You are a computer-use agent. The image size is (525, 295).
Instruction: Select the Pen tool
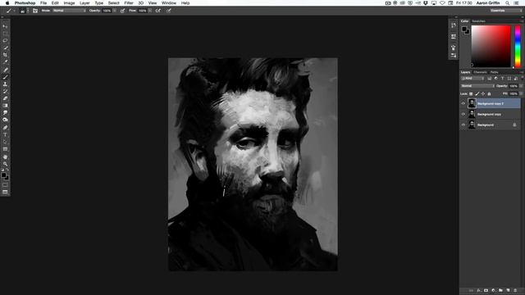[x=5, y=128]
